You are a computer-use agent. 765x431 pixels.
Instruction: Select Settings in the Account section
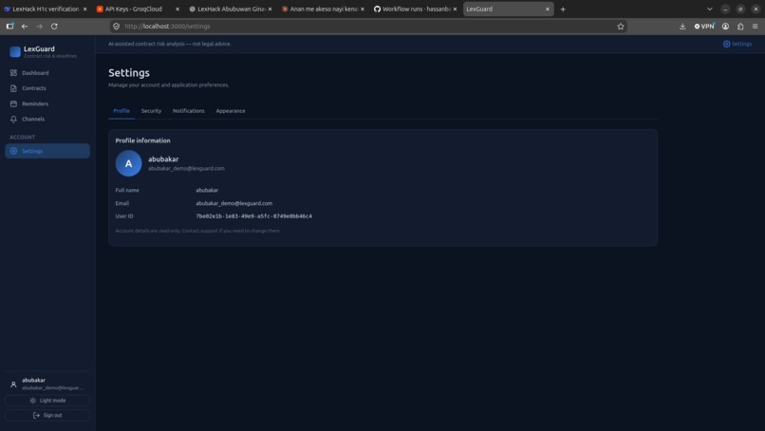47,151
